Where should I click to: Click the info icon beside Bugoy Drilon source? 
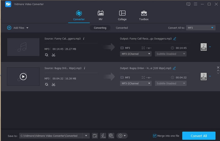point(84,68)
